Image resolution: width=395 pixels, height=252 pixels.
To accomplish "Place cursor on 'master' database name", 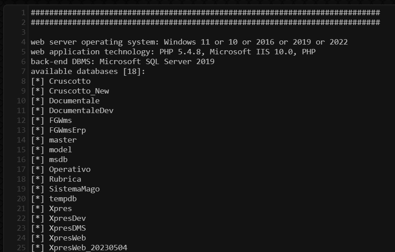I will point(63,140).
